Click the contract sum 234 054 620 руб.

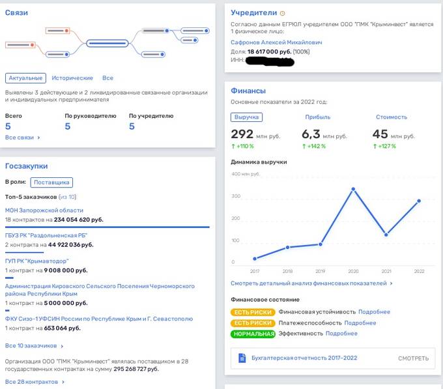(79, 220)
